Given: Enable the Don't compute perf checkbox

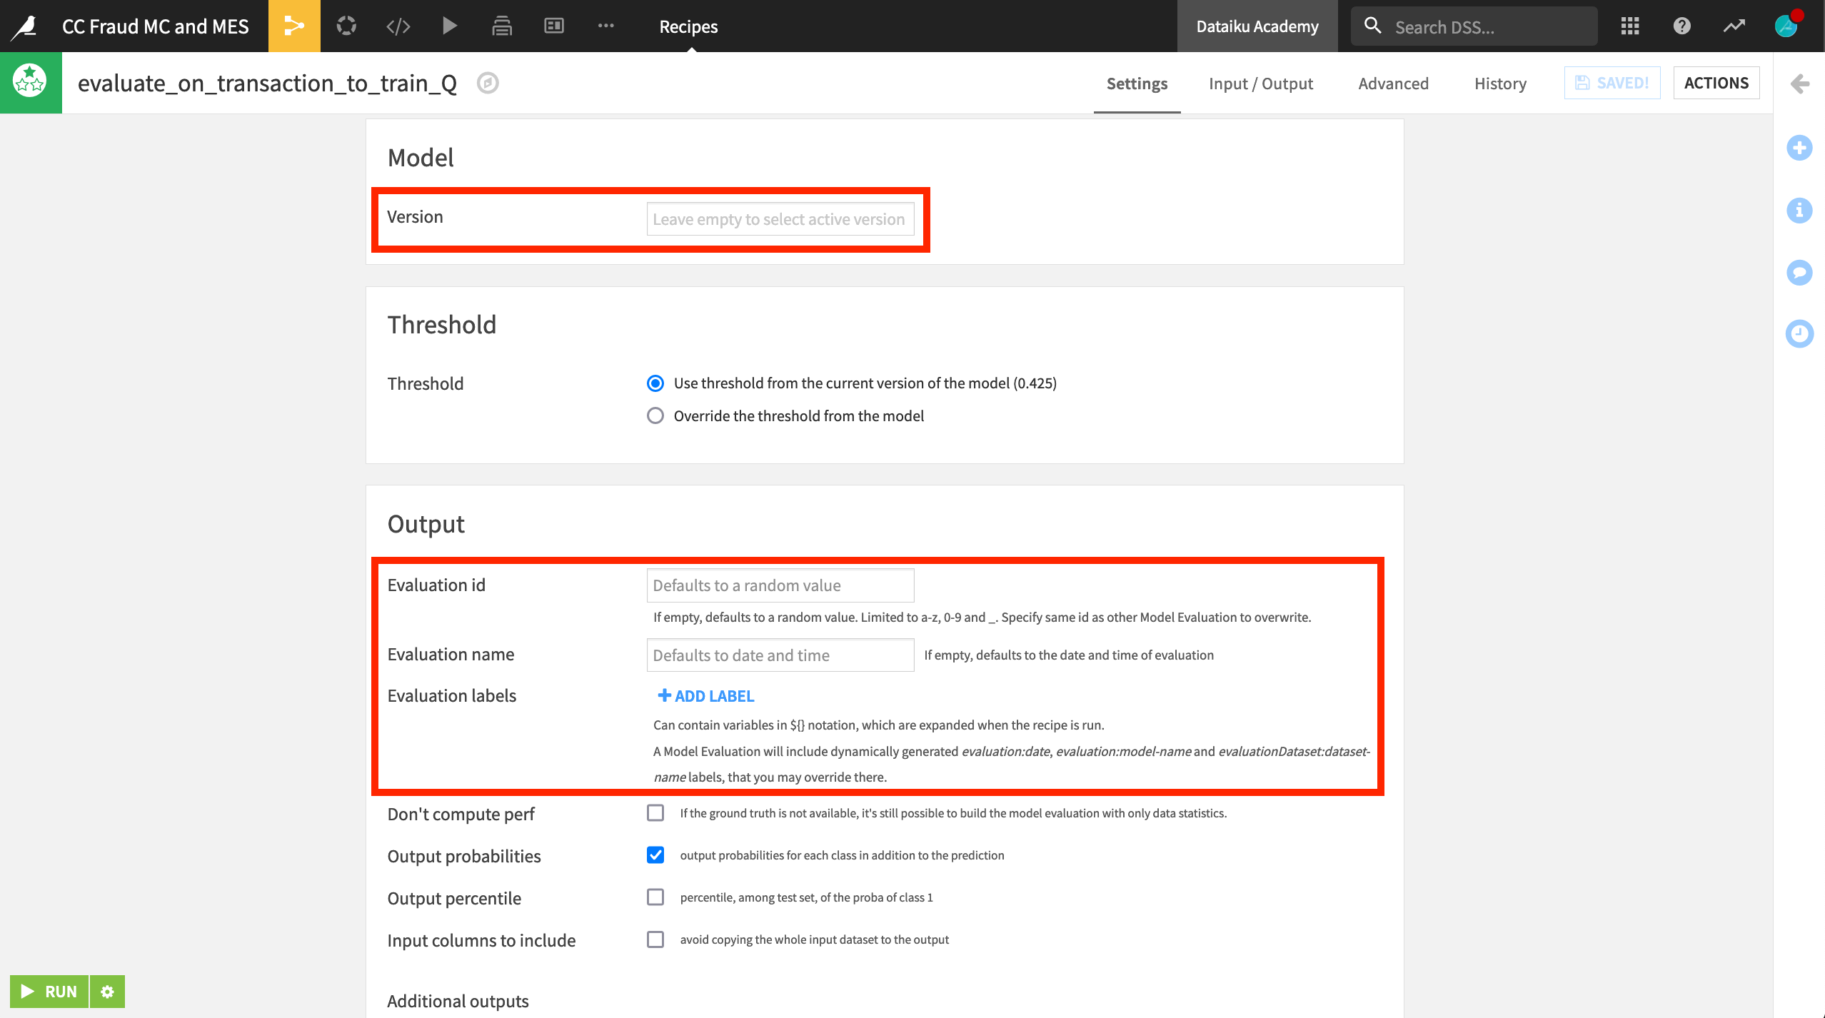Looking at the screenshot, I should (x=655, y=812).
